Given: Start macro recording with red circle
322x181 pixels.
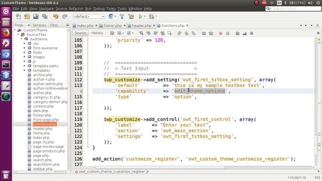Looking at the screenshot, I should click(220, 33).
